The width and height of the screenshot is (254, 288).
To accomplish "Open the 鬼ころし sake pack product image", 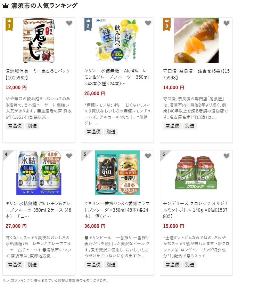I will pyautogui.click(x=39, y=40).
